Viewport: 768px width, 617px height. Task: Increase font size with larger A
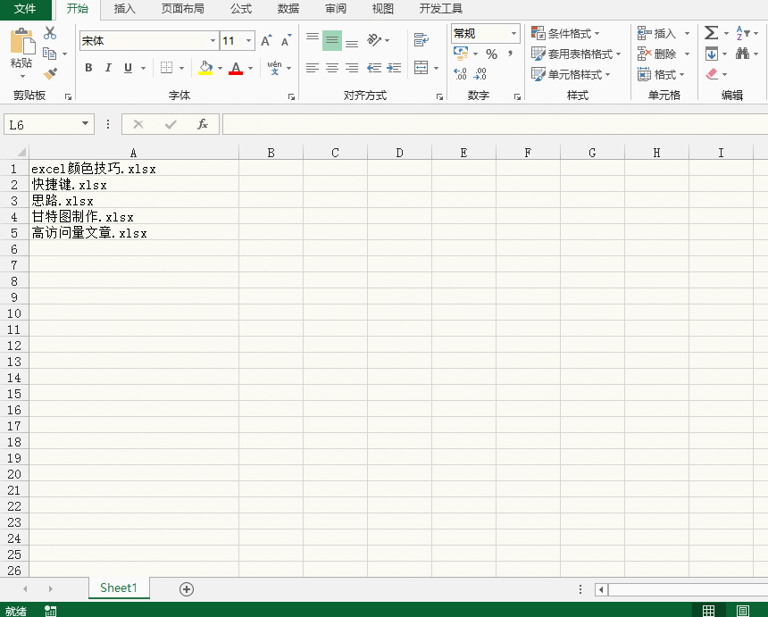pyautogui.click(x=266, y=41)
